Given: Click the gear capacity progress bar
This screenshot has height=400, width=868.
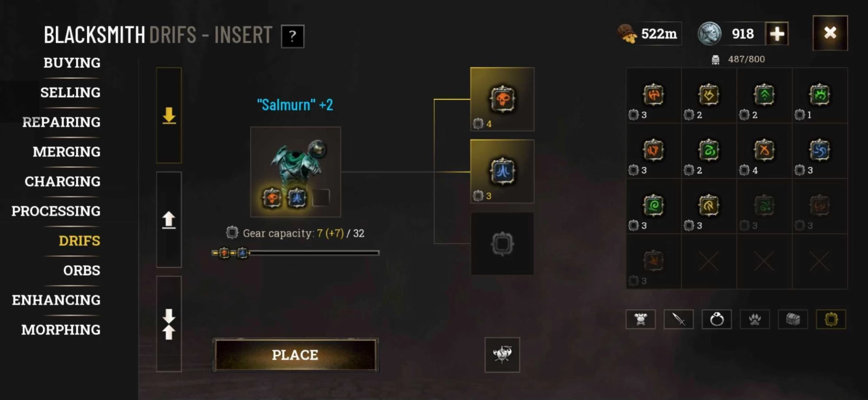Looking at the screenshot, I should [x=295, y=253].
